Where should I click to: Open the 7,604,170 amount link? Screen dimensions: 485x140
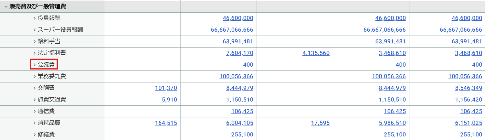pyautogui.click(x=239, y=53)
